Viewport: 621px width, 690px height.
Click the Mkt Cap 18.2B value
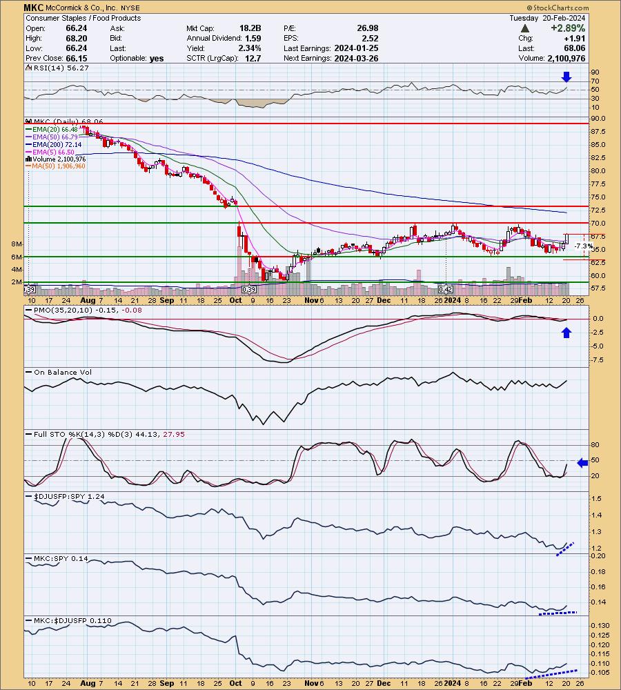pos(250,28)
